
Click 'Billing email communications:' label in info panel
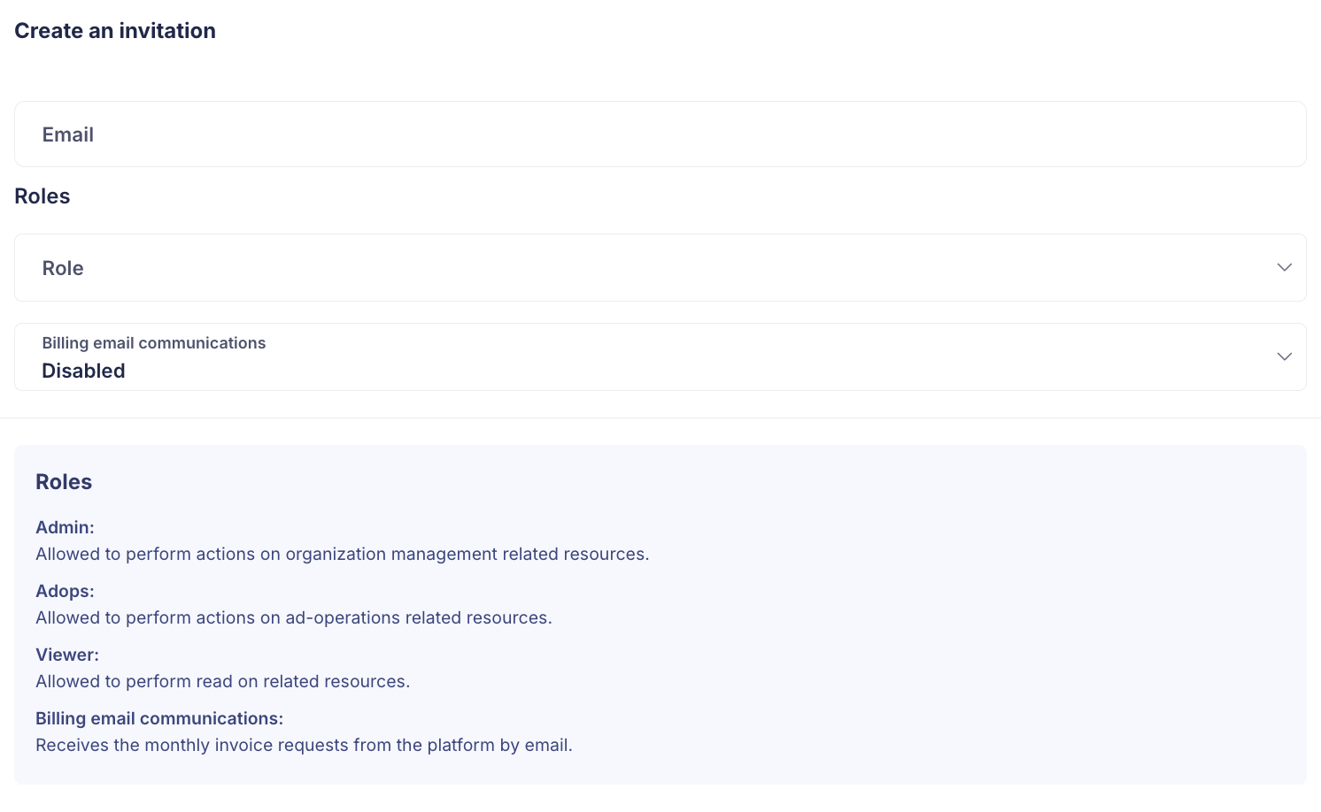(159, 718)
